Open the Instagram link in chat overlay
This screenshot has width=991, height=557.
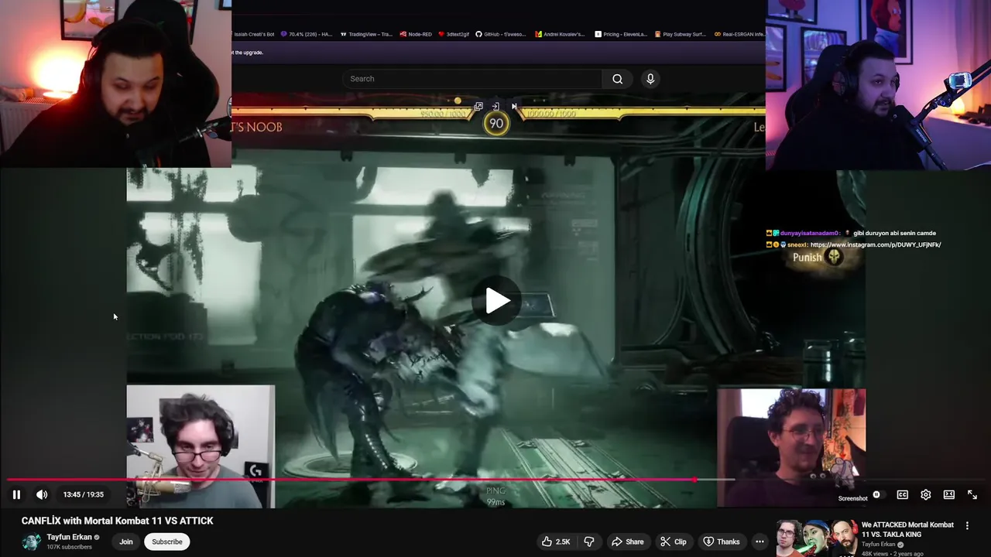point(876,244)
